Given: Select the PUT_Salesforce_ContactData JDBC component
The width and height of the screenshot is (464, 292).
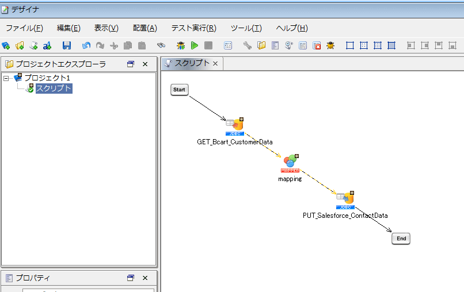Looking at the screenshot, I should (x=345, y=200).
